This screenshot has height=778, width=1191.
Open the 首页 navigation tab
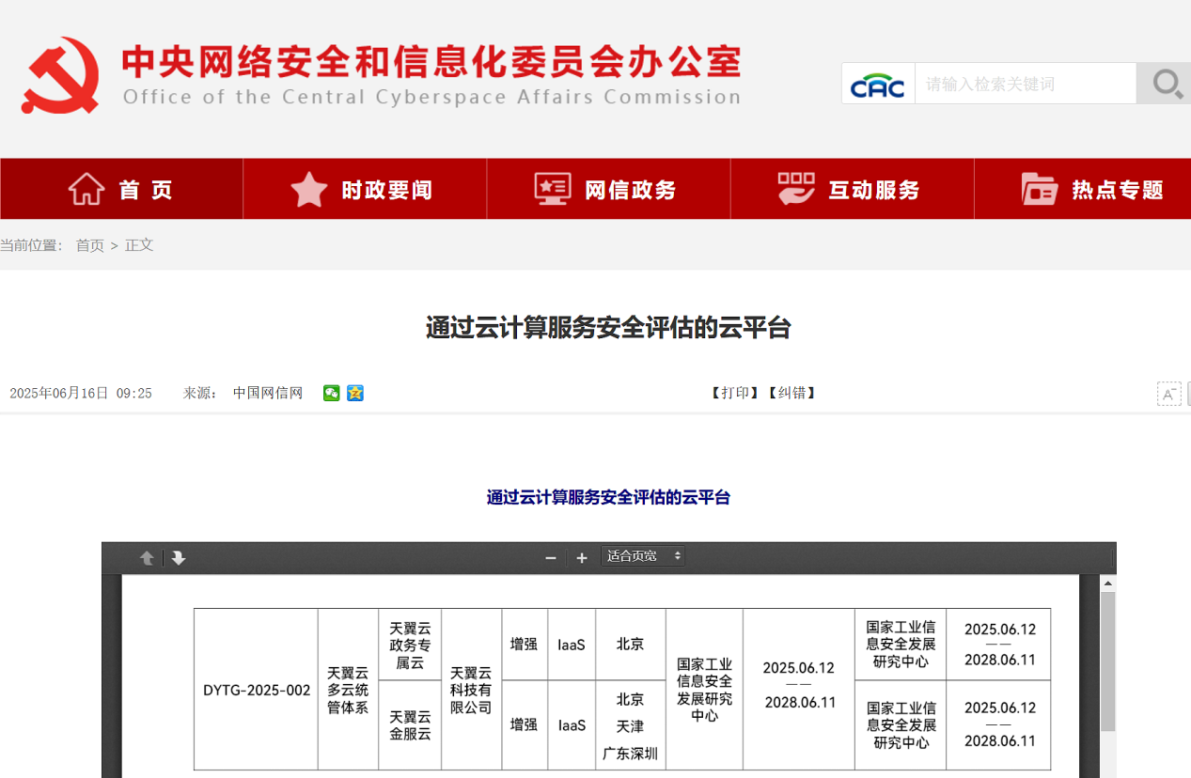pos(122,189)
